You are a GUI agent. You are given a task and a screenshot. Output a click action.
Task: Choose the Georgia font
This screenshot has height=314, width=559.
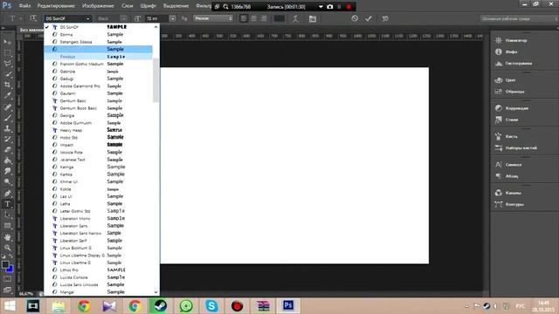click(98, 115)
